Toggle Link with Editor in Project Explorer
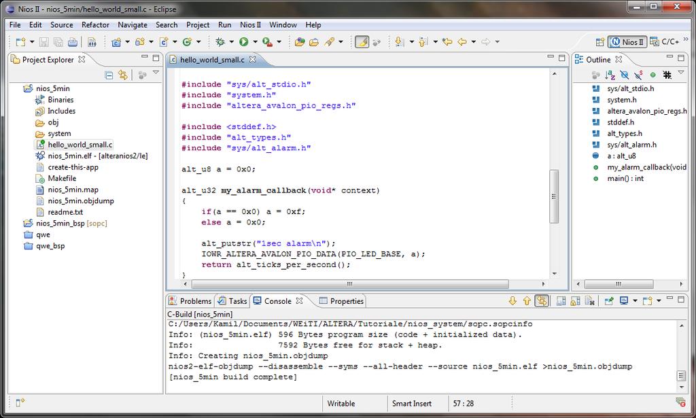Image resolution: width=696 pixels, height=418 pixels. [123, 75]
